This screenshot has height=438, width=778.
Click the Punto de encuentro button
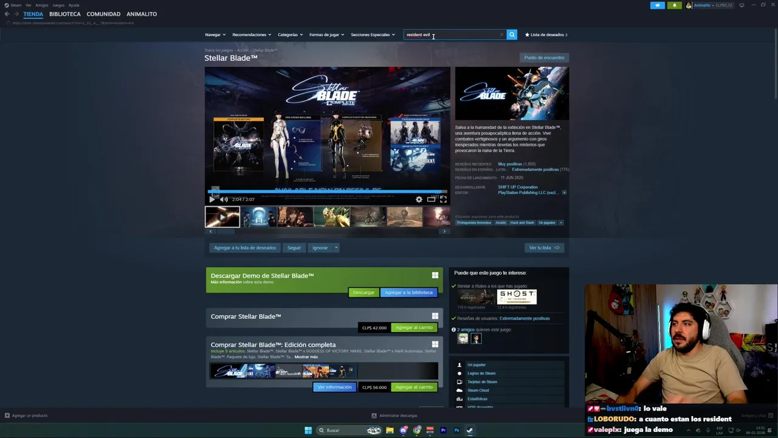coord(544,58)
